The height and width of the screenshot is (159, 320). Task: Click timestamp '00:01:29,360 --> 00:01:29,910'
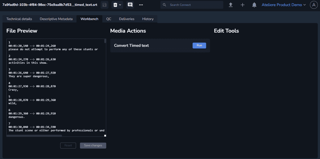click(32, 113)
